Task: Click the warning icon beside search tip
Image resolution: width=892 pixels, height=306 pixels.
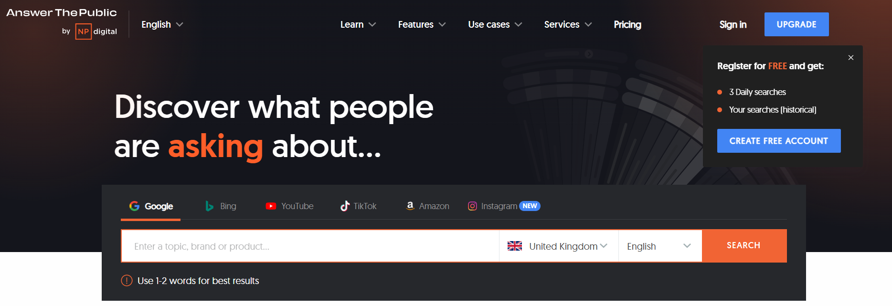Action: [127, 281]
